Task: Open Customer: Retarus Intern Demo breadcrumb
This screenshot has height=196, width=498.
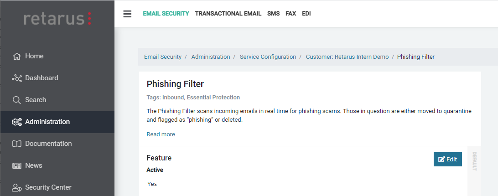Action: [x=347, y=57]
